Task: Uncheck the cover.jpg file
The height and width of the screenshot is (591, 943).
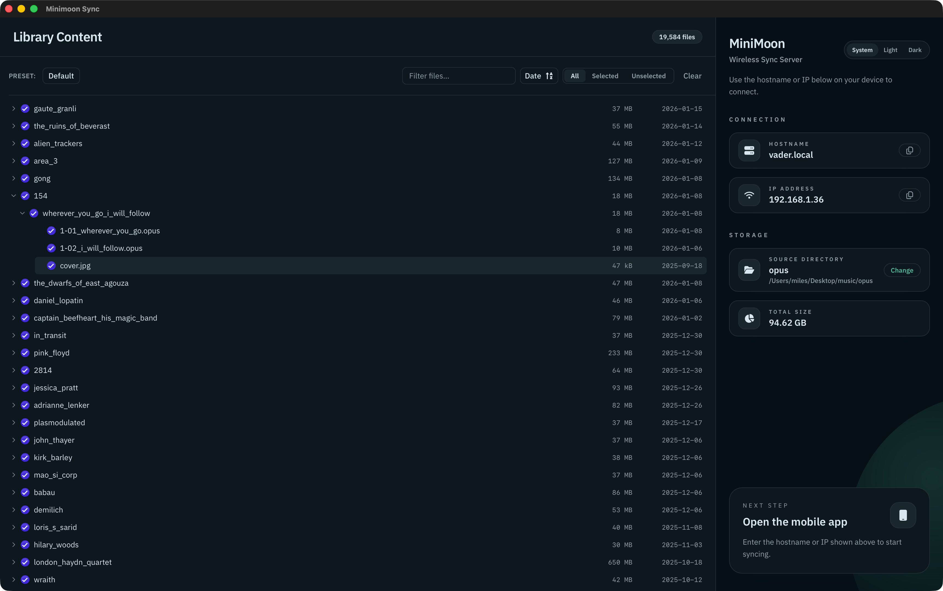Action: pyautogui.click(x=51, y=266)
